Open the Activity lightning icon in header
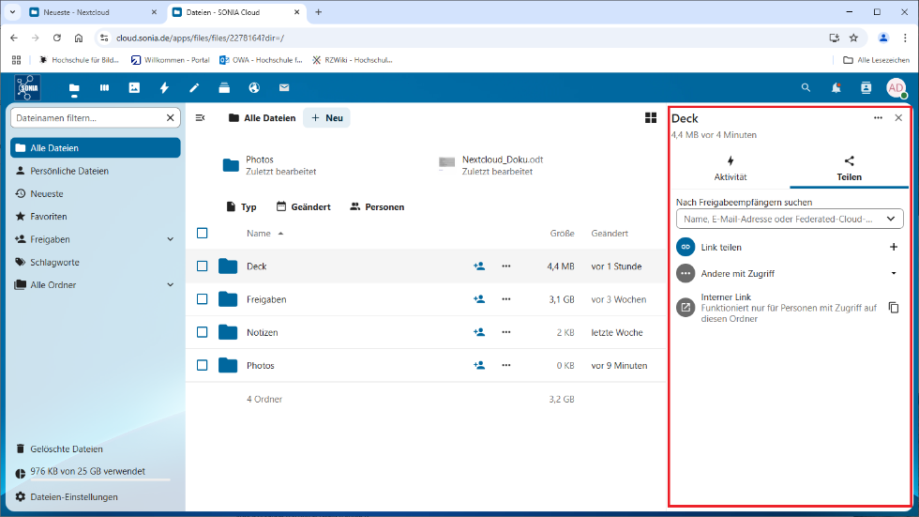This screenshot has width=919, height=517. click(164, 88)
